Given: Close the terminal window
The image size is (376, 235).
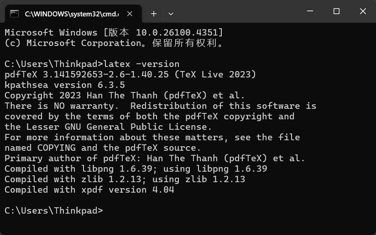Looking at the screenshot, I should pos(363,11).
